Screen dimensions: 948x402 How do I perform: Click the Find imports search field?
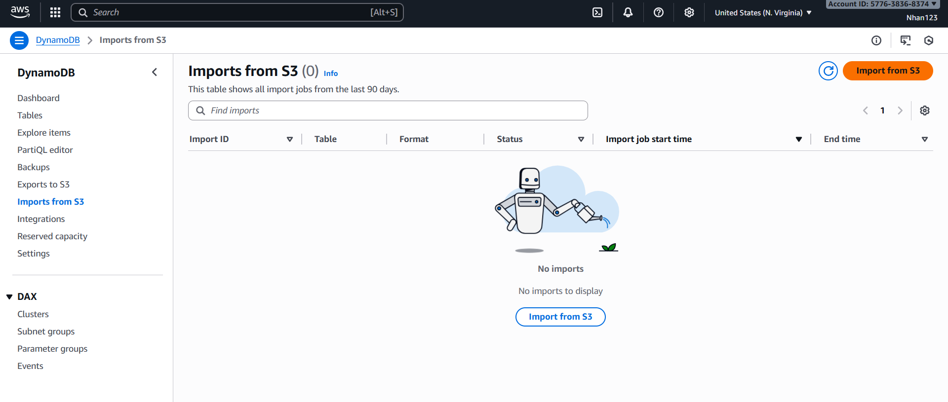[388, 110]
